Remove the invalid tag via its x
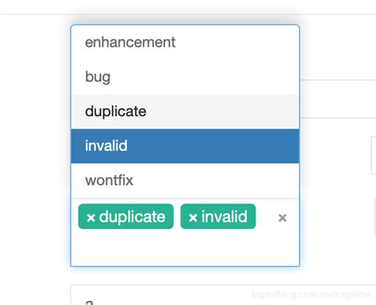The height and width of the screenshot is (305, 376). [x=193, y=218]
